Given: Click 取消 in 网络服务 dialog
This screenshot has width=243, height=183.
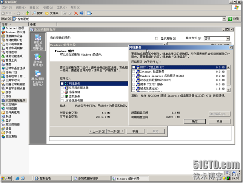Looking at the screenshot, I should tap(219, 121).
